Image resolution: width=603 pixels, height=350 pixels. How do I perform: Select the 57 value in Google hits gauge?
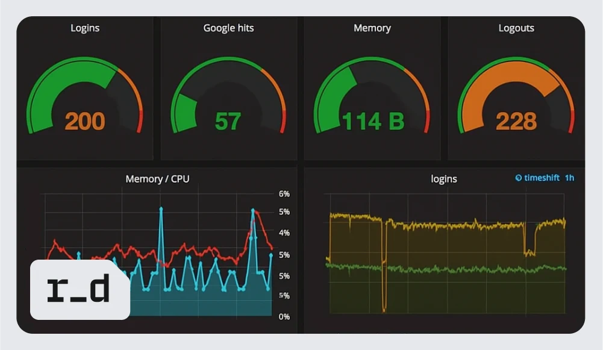(x=228, y=122)
